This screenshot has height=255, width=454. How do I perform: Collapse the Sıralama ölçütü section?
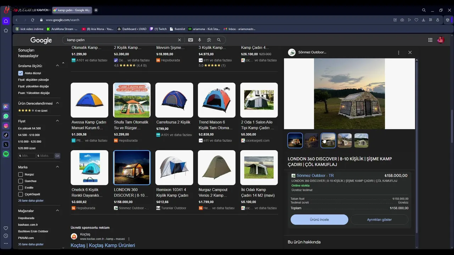coord(57,66)
